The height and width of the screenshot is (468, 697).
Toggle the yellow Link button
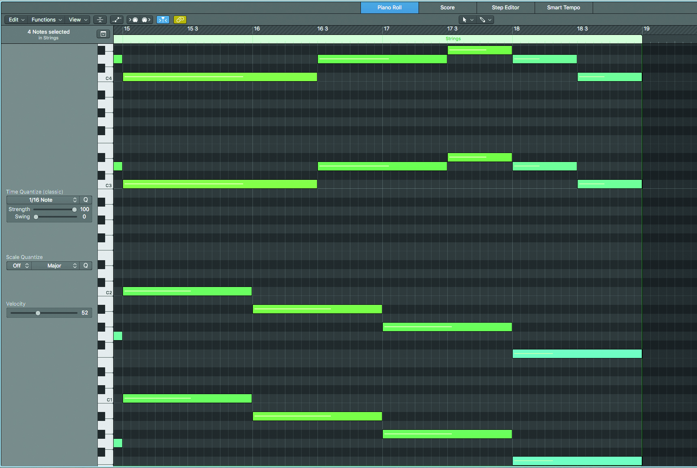pyautogui.click(x=180, y=19)
